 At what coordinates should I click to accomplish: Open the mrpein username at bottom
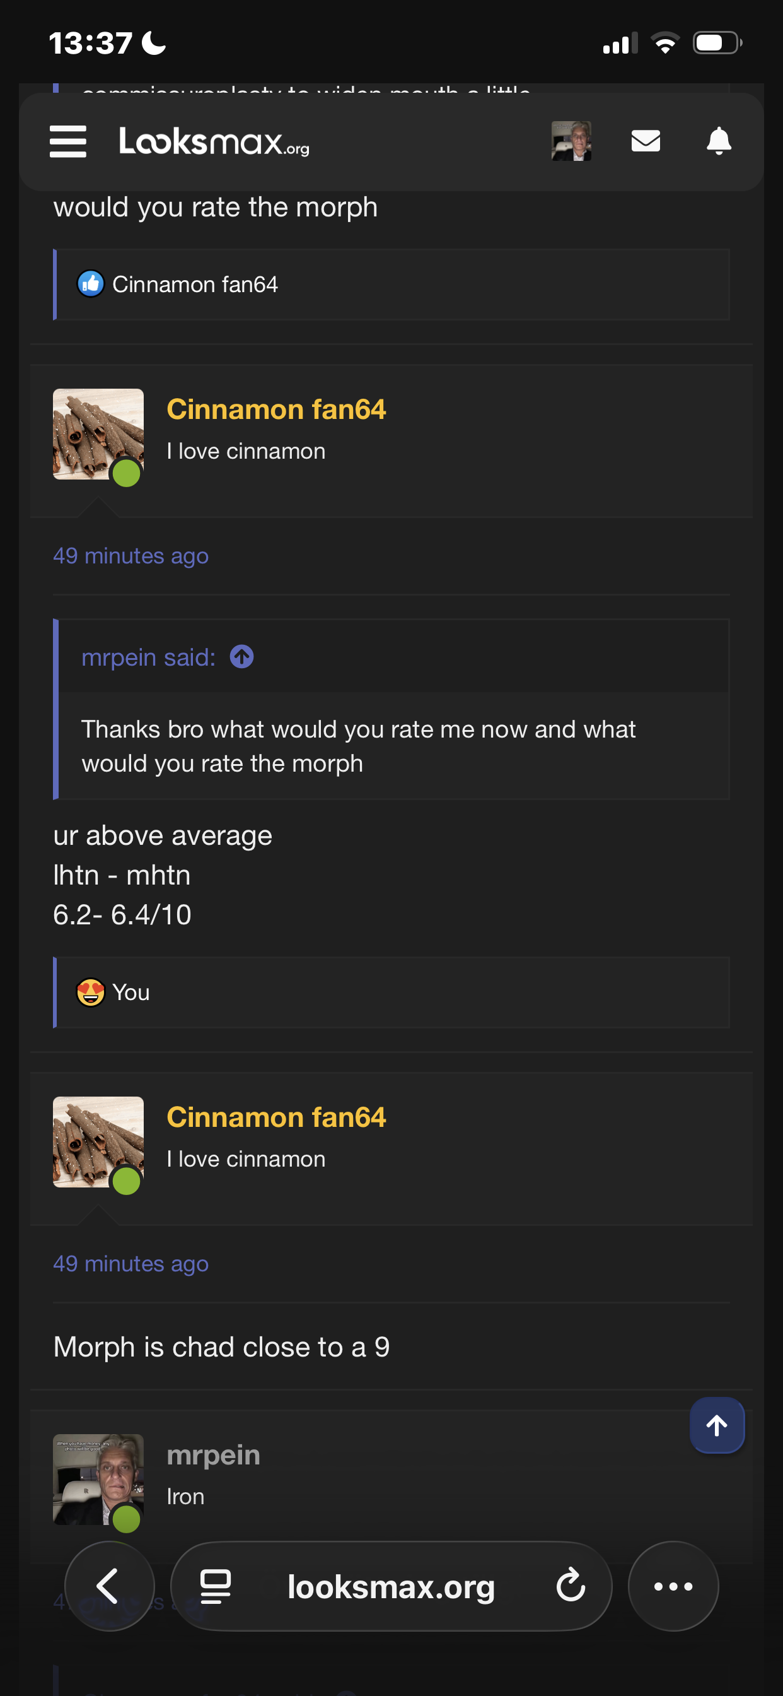click(x=213, y=1455)
